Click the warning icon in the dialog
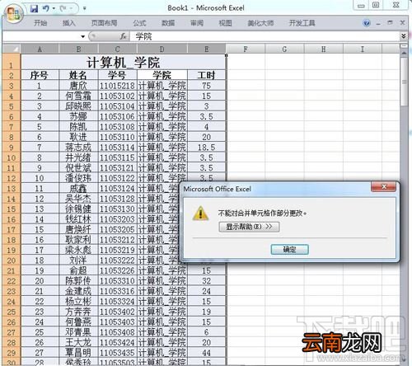 coord(200,213)
